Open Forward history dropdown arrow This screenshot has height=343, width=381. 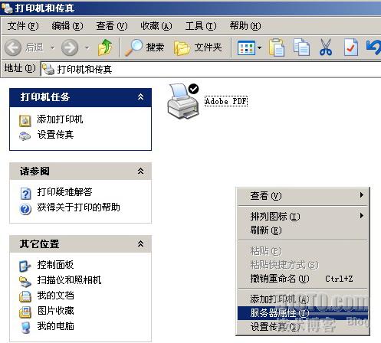[87, 47]
